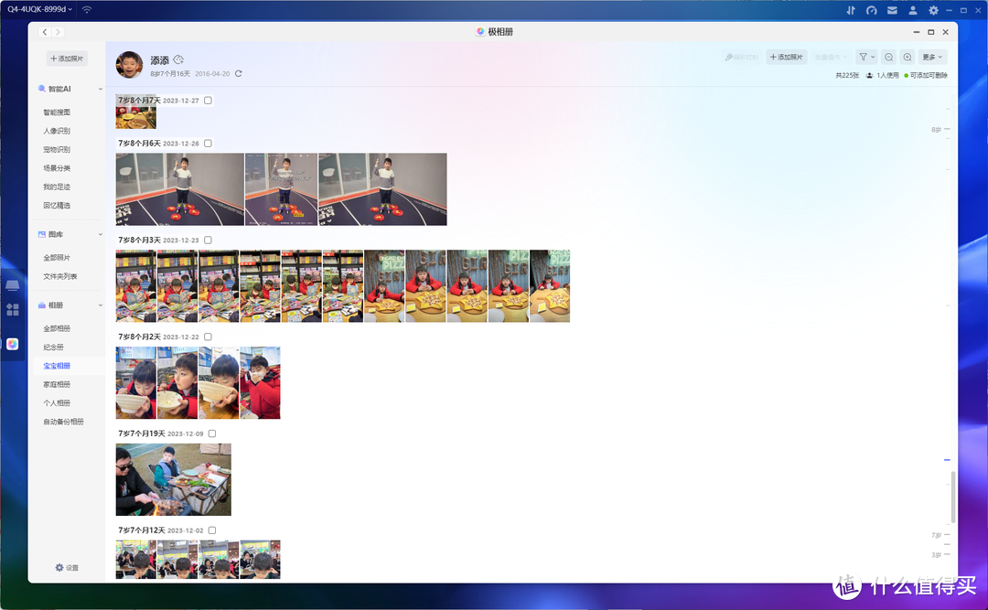Click the album icon beside 相册
This screenshot has height=610, width=988.
click(41, 305)
